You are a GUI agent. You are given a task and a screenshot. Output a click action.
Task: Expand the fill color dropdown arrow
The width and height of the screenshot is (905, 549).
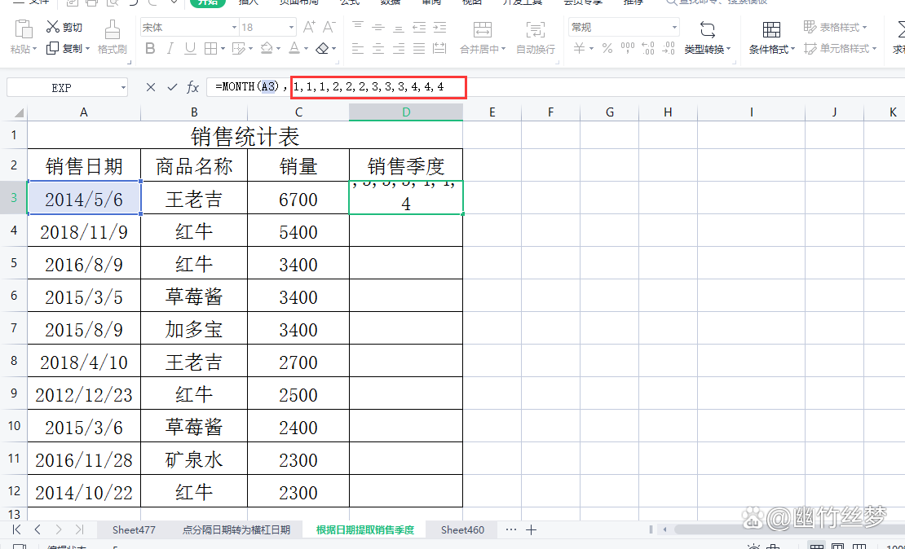click(279, 49)
